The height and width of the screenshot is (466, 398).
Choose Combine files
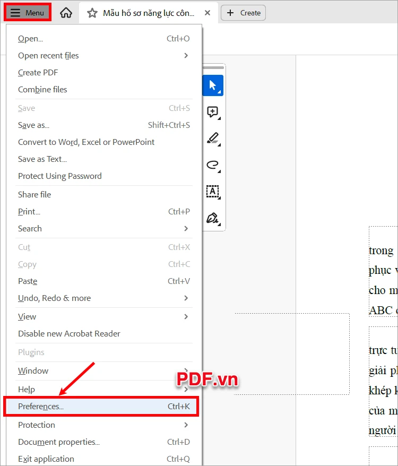[x=103, y=90]
